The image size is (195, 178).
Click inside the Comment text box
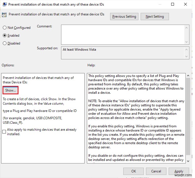click(123, 35)
